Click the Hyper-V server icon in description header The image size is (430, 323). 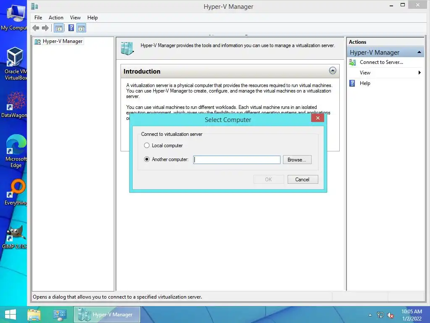click(x=127, y=48)
